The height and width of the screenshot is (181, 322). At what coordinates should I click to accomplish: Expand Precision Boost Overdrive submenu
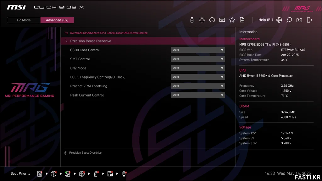pos(148,41)
